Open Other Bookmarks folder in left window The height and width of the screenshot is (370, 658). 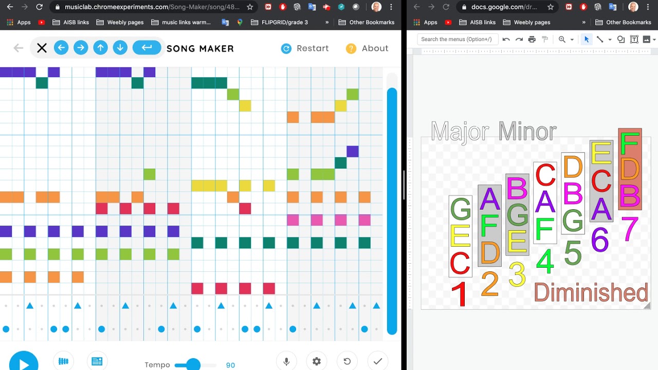tap(367, 23)
